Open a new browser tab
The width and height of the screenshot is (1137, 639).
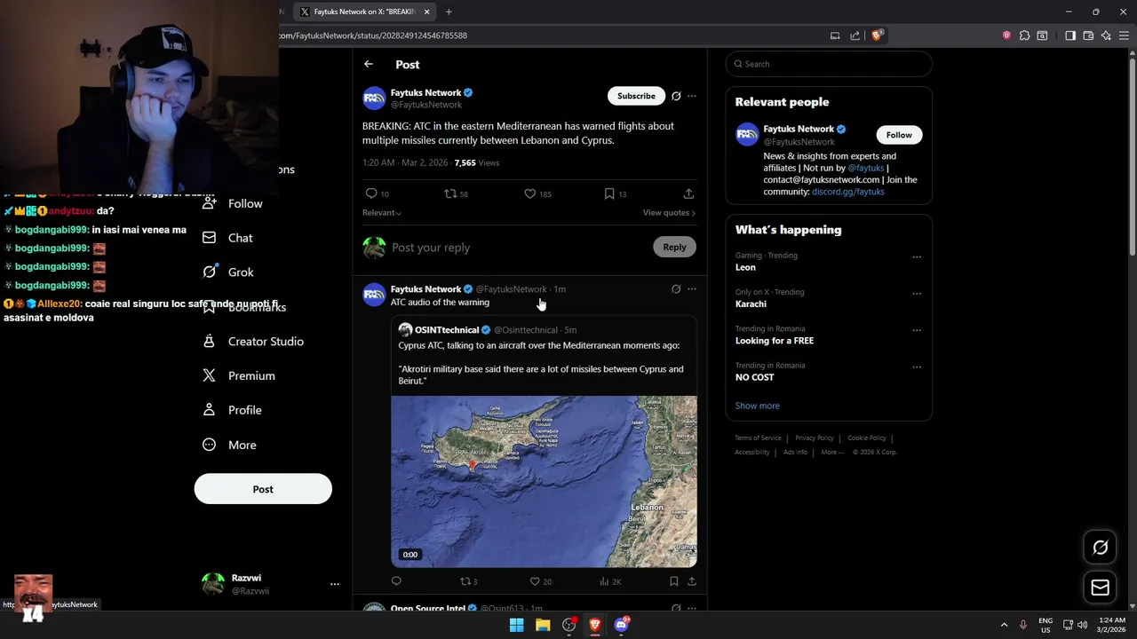coord(449,12)
